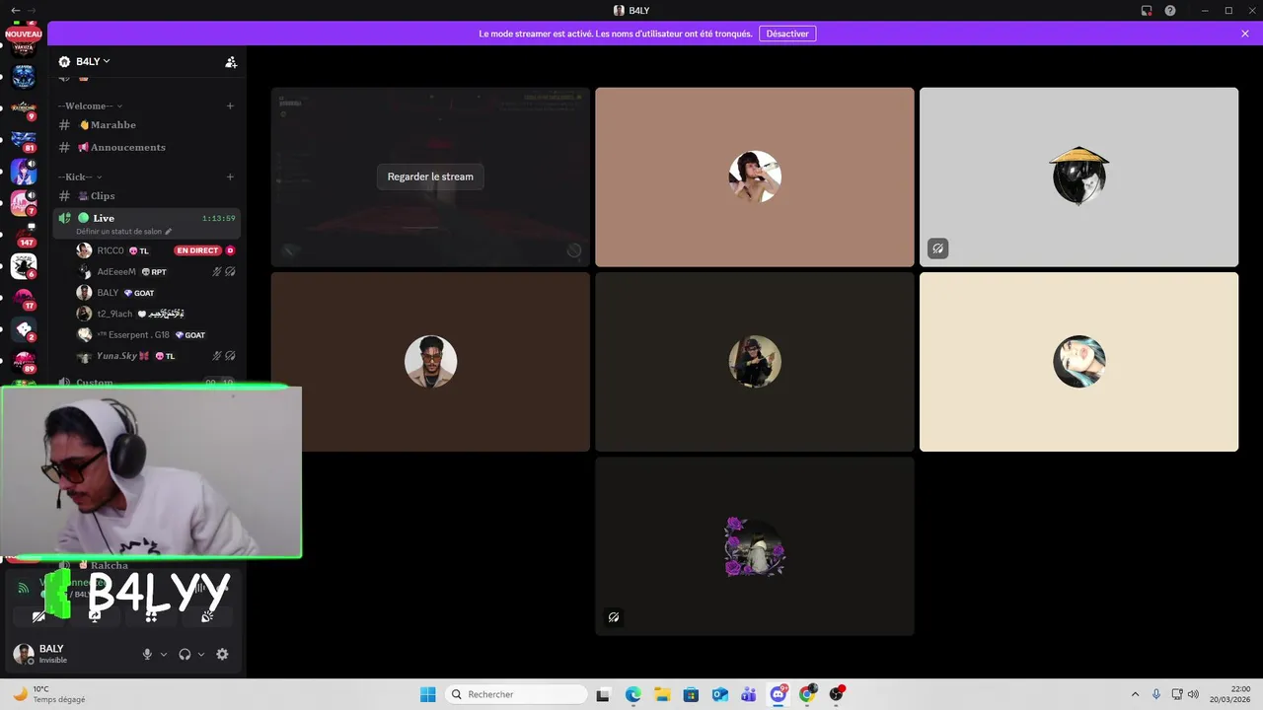The height and width of the screenshot is (710, 1263).
Task: Create a channel in the --Welcome-- category
Action: coord(230,106)
